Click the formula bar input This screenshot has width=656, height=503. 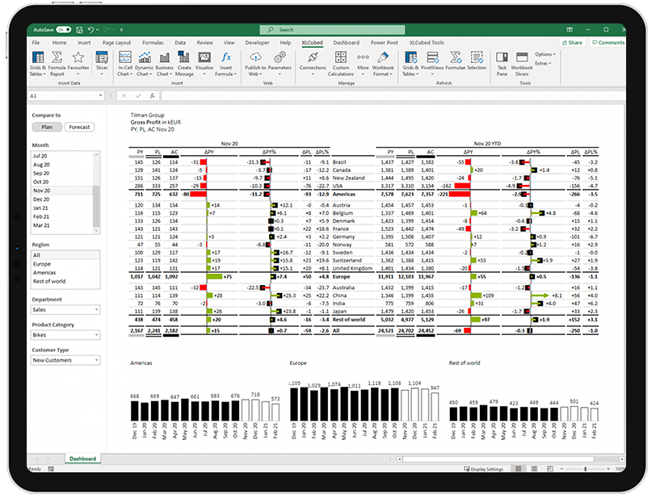click(393, 96)
